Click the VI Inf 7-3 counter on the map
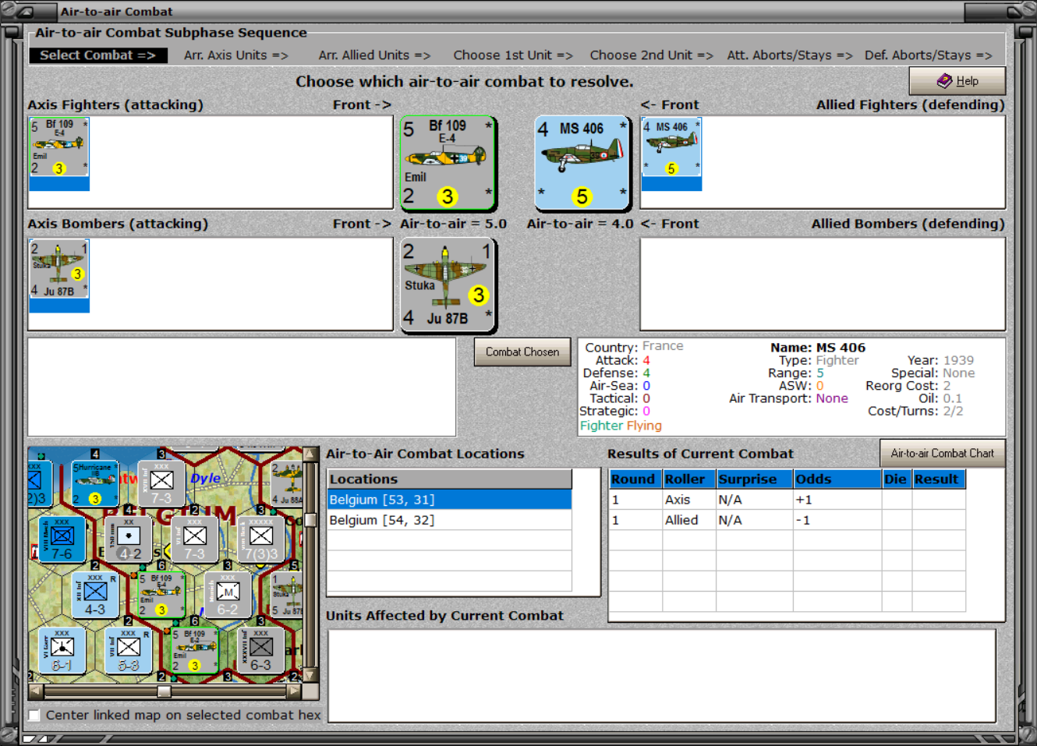 click(195, 539)
